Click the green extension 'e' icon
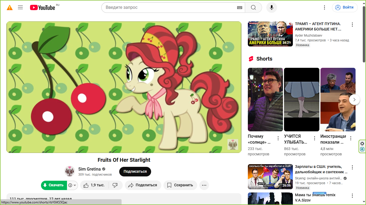Screen dimensions: 366x205 pyautogui.click(x=362, y=149)
